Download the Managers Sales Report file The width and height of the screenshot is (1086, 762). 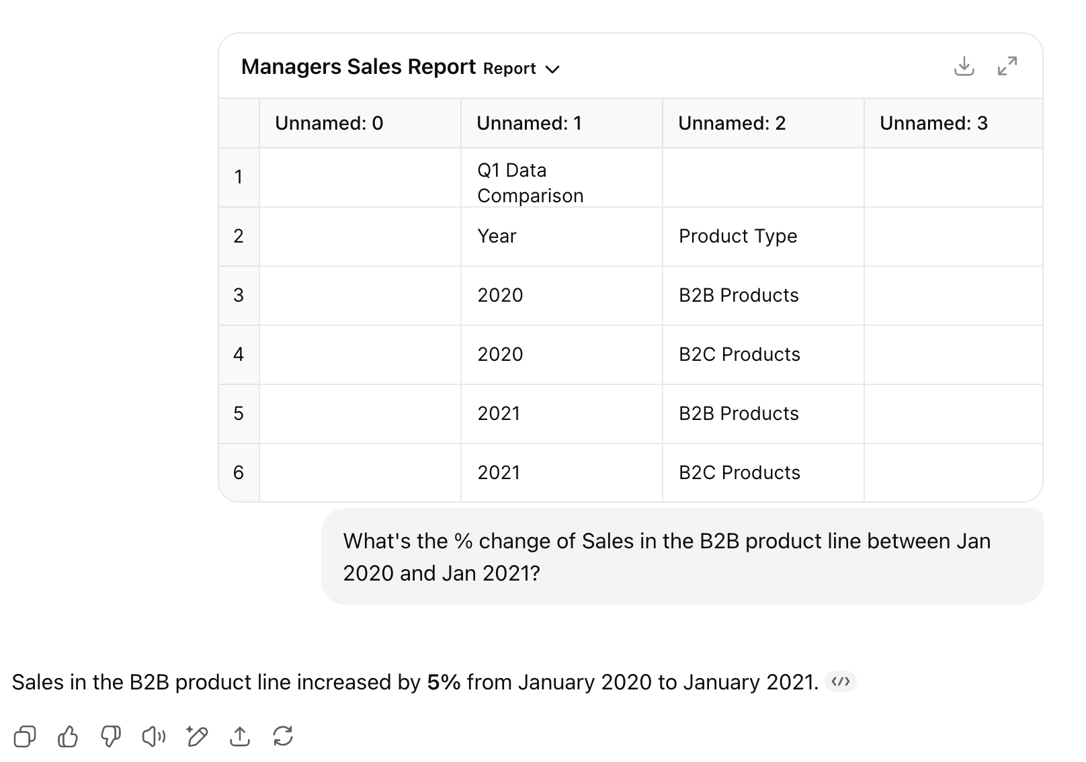pos(964,67)
